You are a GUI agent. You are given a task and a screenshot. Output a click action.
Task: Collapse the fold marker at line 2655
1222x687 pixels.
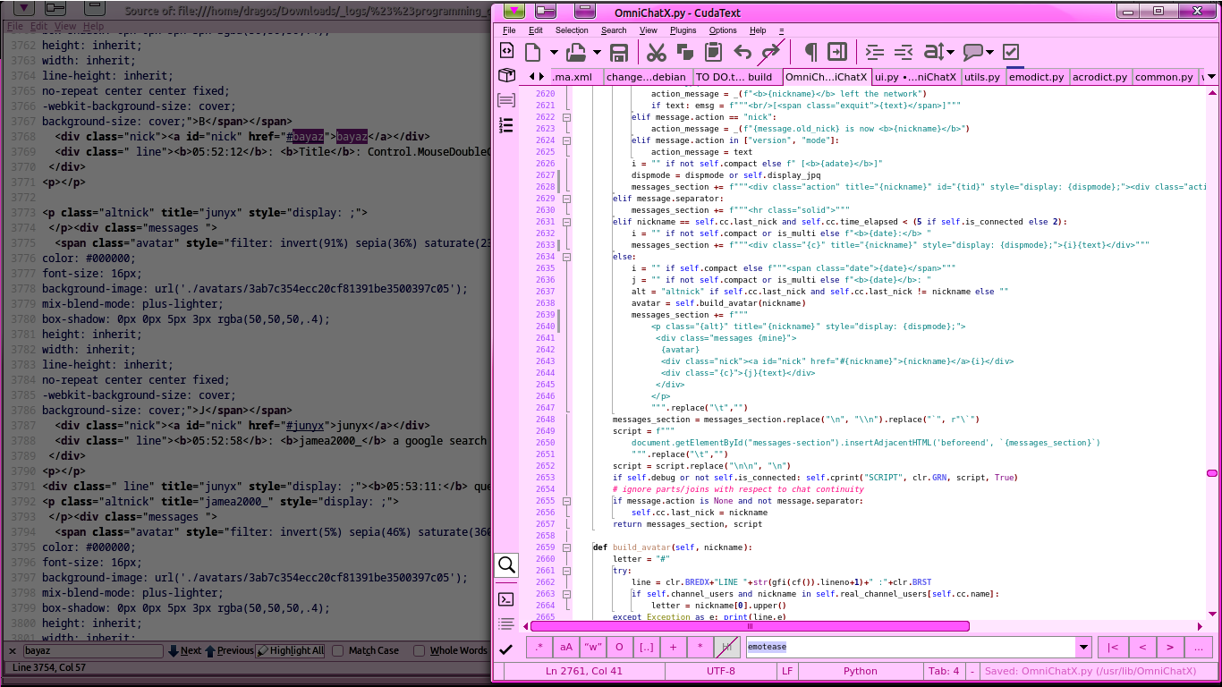pyautogui.click(x=566, y=501)
